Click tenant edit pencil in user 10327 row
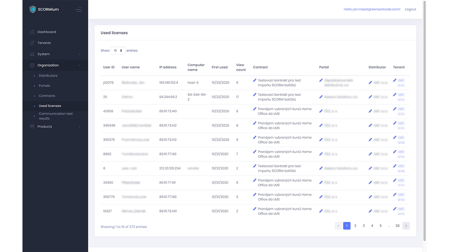The height and width of the screenshot is (252, 449). 395,209
